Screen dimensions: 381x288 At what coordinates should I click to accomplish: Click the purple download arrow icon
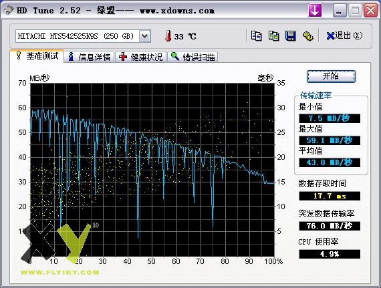tap(315, 11)
